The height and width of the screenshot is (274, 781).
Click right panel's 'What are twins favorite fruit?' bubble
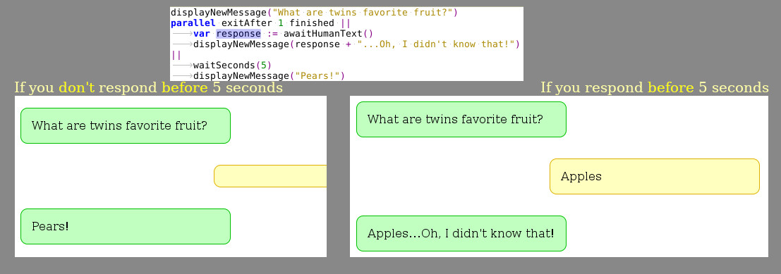tap(461, 119)
